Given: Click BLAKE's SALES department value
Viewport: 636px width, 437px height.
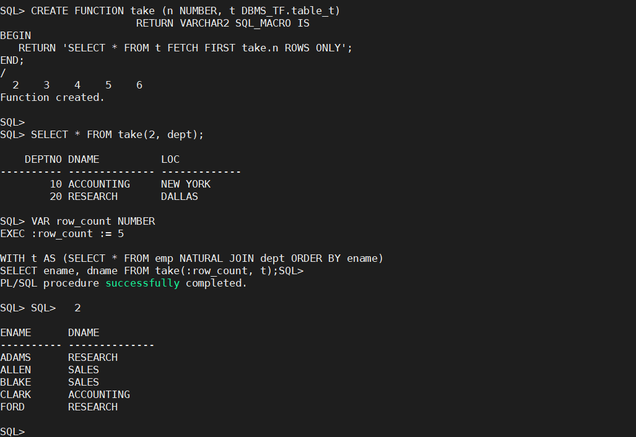Looking at the screenshot, I should (84, 383).
